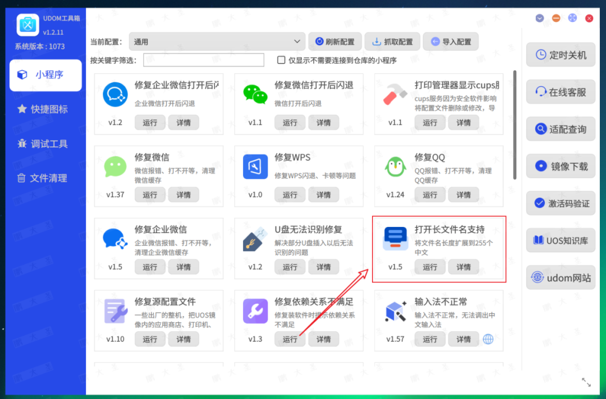Open 激活码验证

561,203
